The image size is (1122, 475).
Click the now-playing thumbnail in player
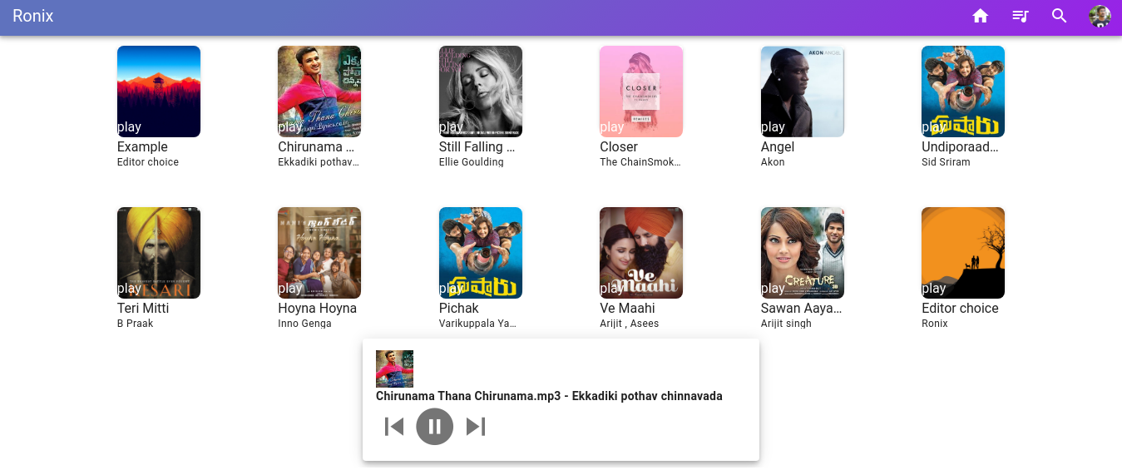[394, 369]
